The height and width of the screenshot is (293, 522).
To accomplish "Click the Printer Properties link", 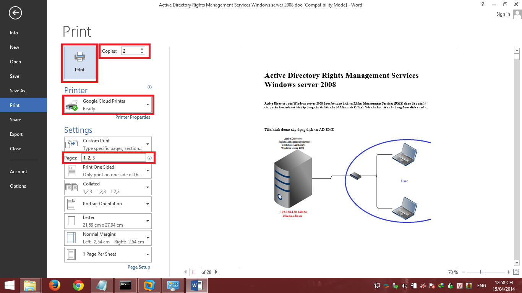I will tap(133, 117).
